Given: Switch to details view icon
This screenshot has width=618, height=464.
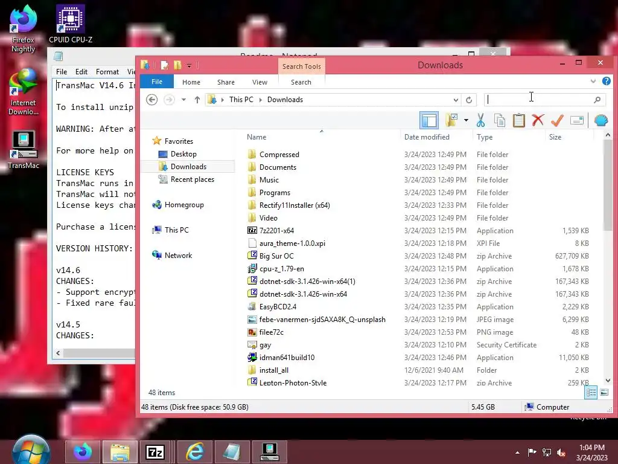Looking at the screenshot, I should coord(590,393).
